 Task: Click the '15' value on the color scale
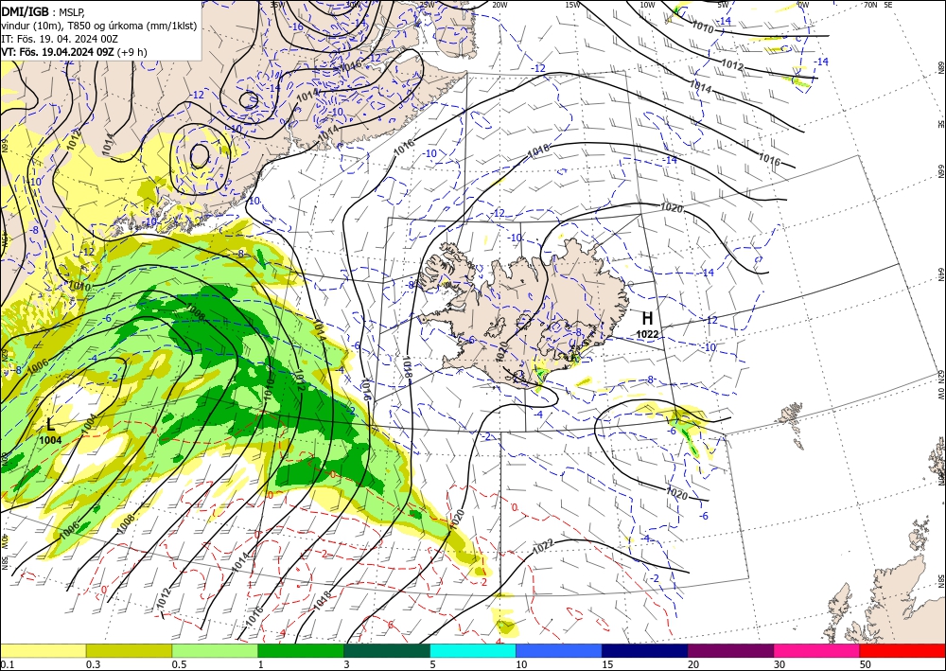point(607,664)
